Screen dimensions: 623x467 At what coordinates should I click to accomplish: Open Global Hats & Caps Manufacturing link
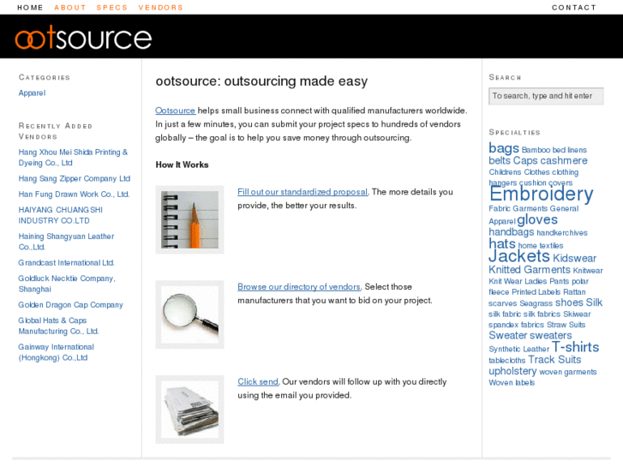(58, 326)
